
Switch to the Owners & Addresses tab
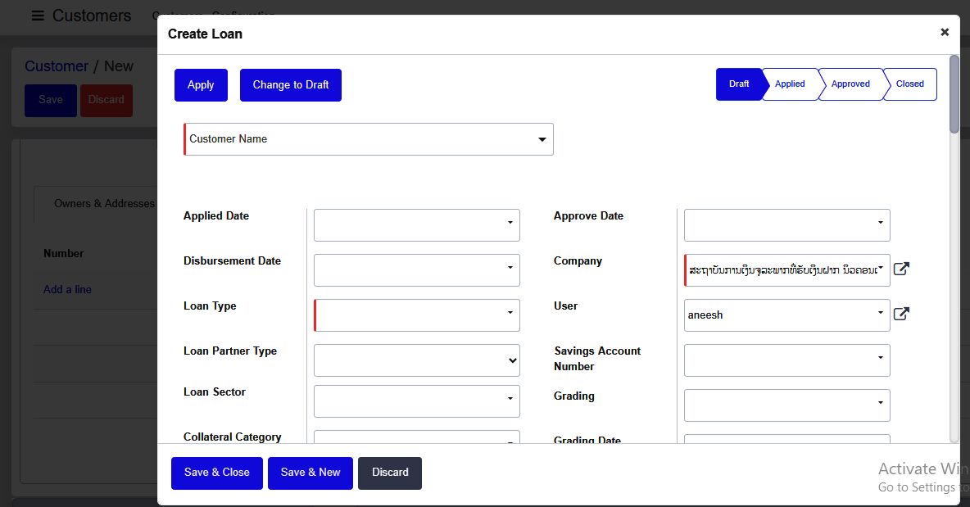(104, 203)
